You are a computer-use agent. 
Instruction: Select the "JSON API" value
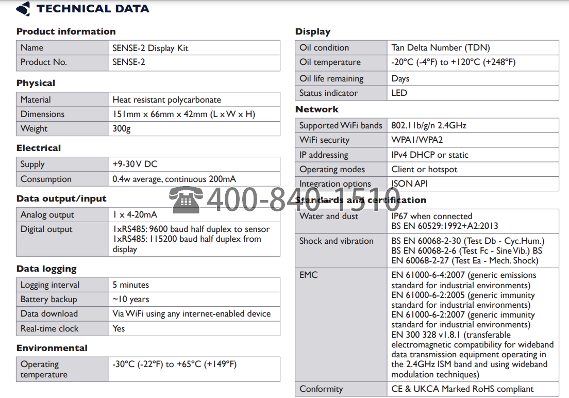[409, 184]
